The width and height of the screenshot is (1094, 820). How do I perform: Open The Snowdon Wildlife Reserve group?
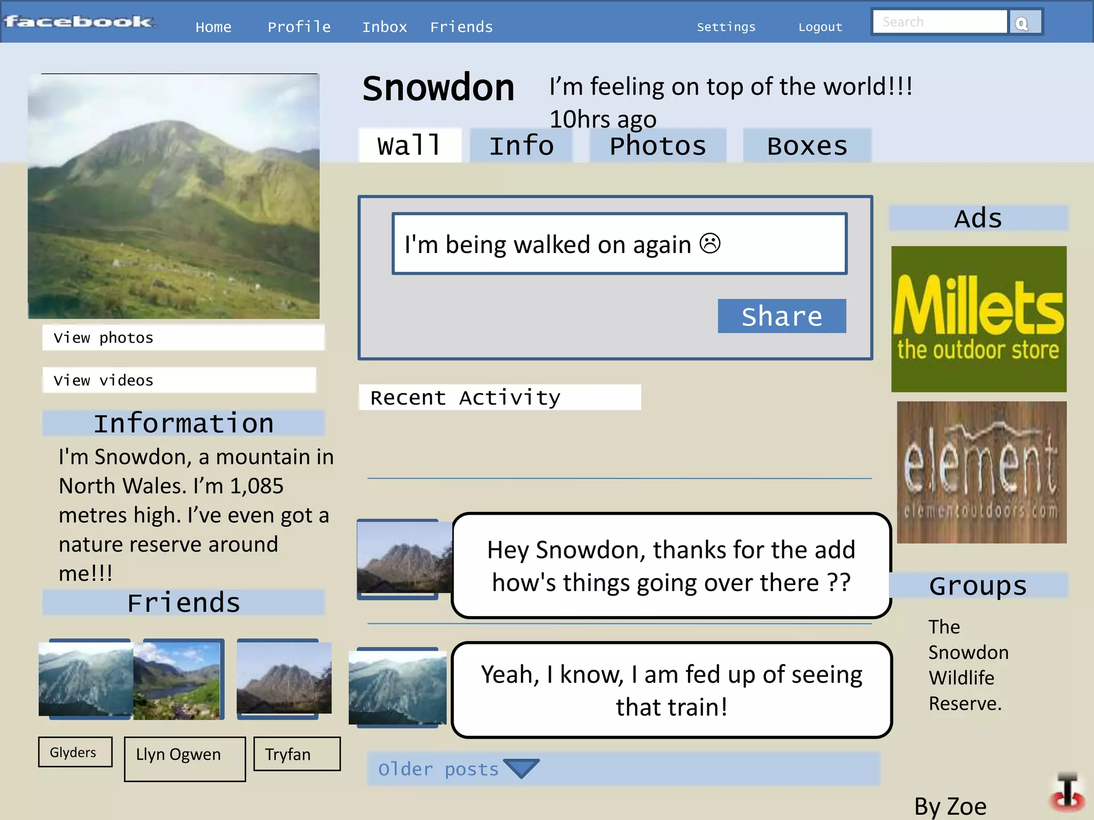968,665
